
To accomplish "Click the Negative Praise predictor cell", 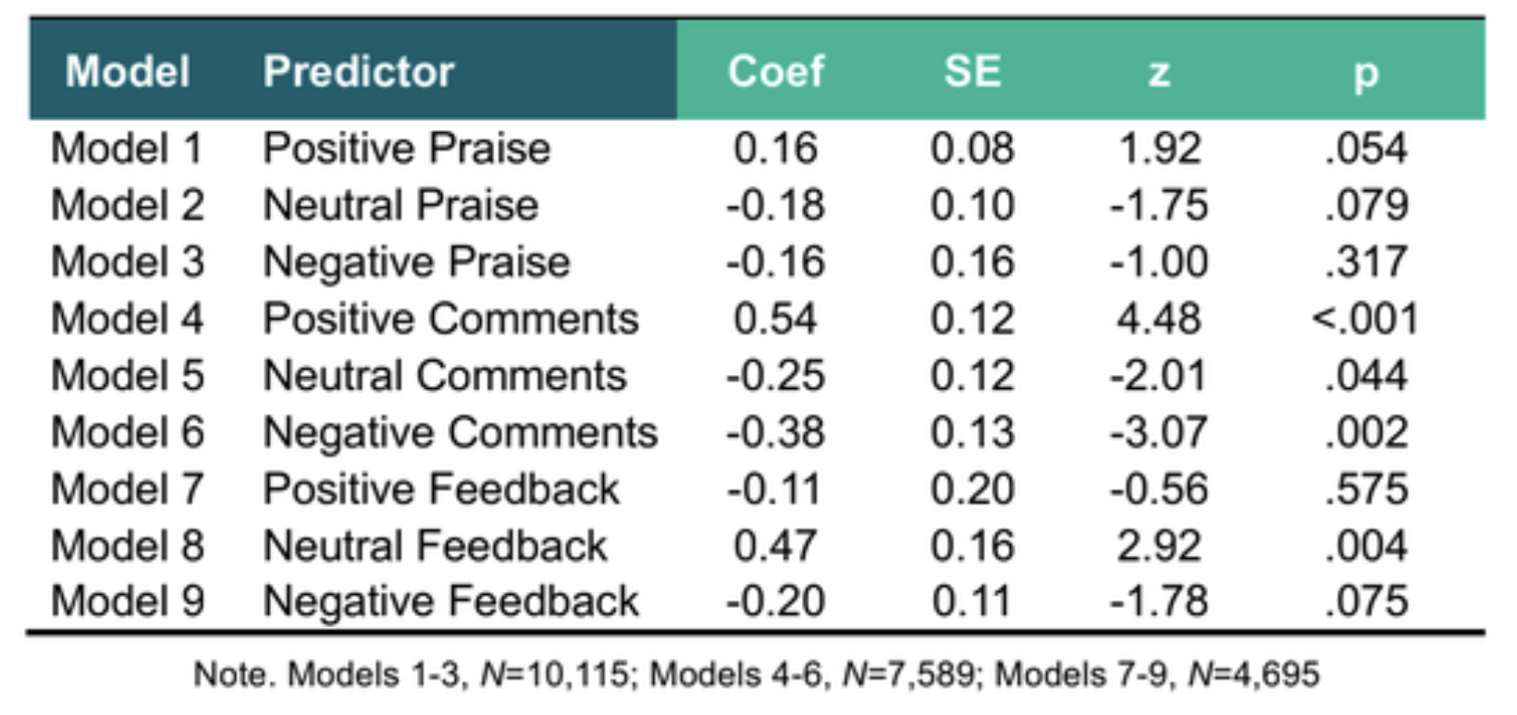I will pyautogui.click(x=416, y=262).
